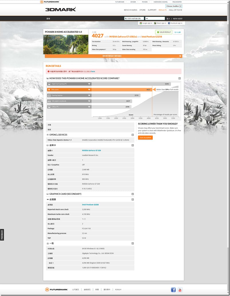Click the NEW USER? link

click(x=178, y=19)
